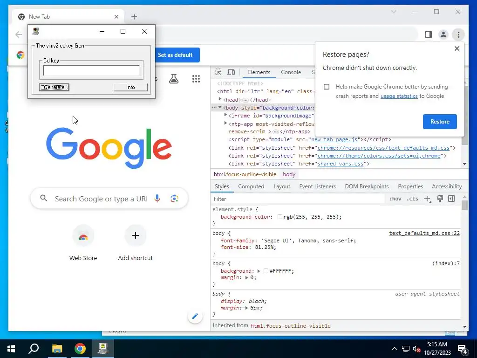Viewport: 477px width, 358px height.
Task: Switch to the Elements tab in DevTools
Action: point(259,72)
